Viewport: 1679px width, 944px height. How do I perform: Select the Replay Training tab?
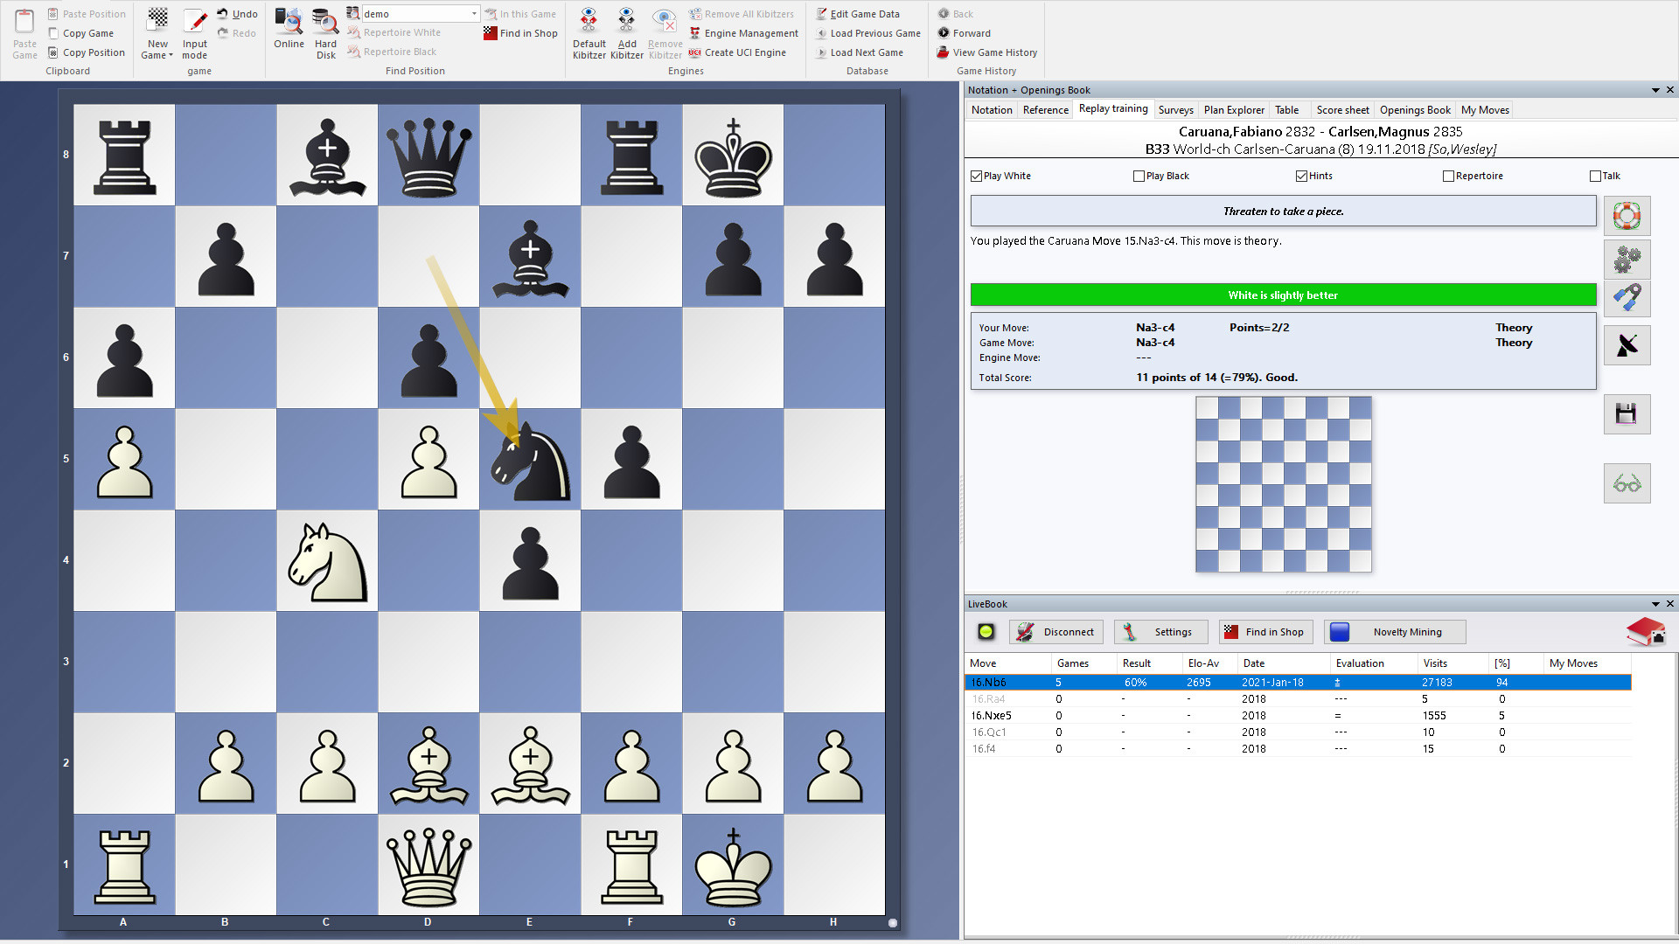[x=1111, y=109]
